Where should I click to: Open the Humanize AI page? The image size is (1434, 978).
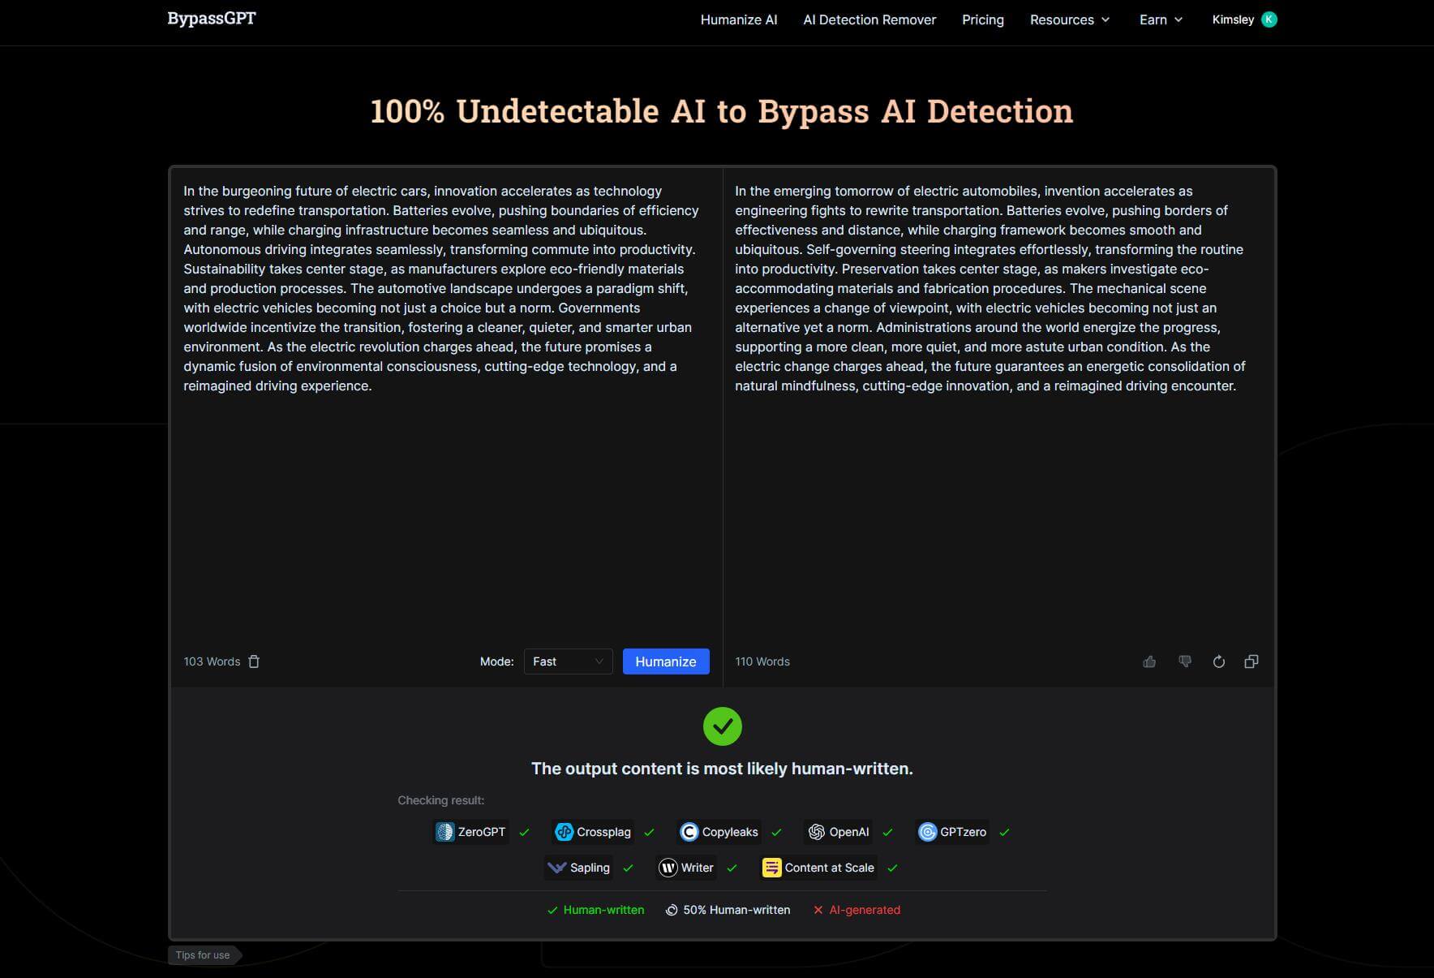tap(739, 19)
